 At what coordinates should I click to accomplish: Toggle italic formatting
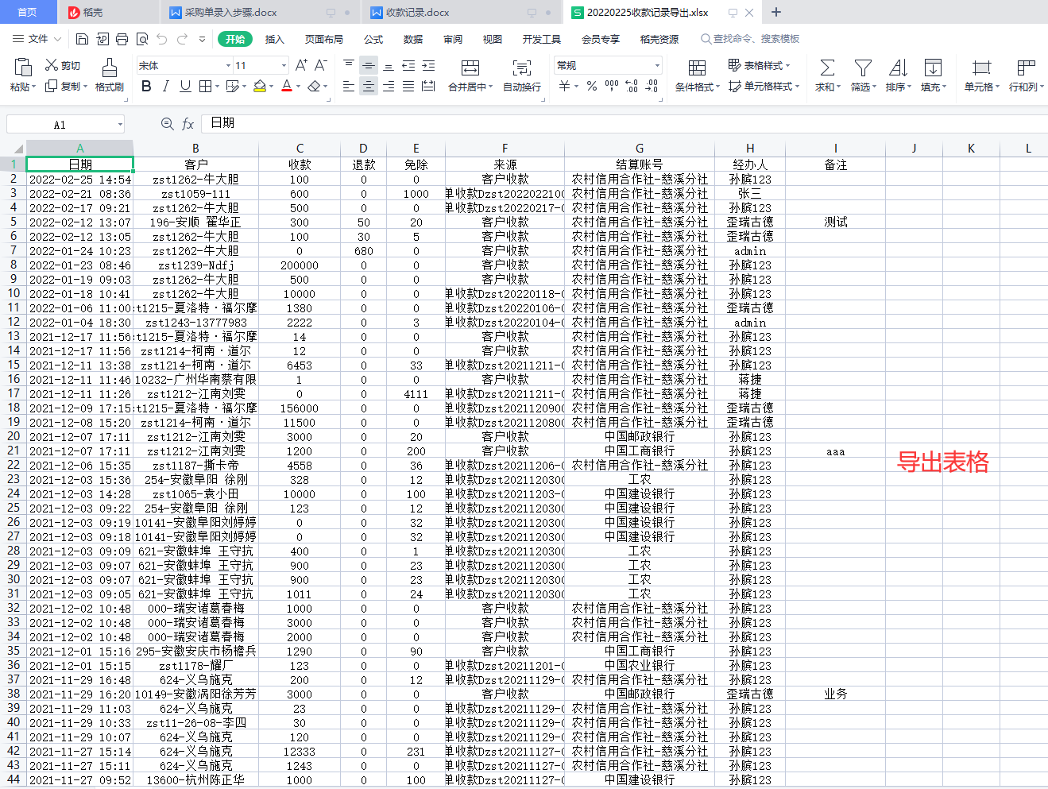click(x=165, y=86)
